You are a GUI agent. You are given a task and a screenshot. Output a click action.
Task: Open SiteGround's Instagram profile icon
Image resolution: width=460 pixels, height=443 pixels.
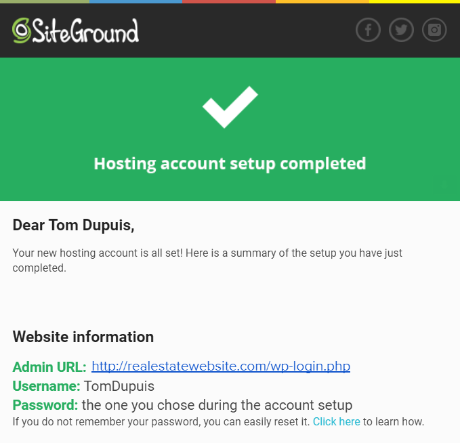pos(434,30)
